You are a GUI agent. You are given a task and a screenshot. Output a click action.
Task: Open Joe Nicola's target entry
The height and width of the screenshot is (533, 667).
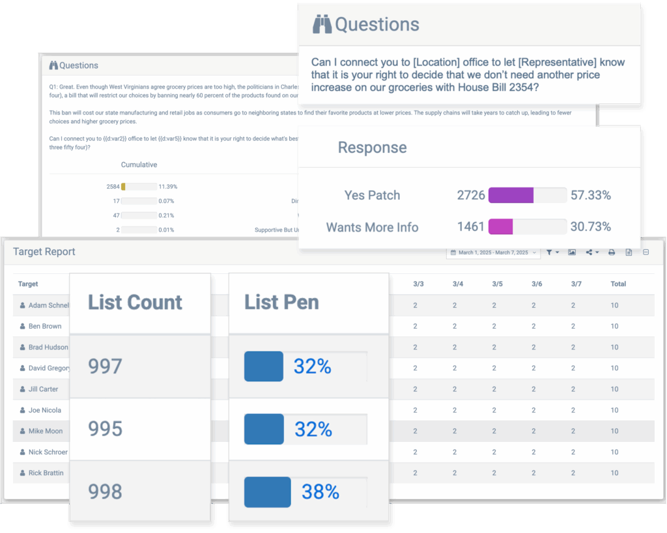coord(44,410)
